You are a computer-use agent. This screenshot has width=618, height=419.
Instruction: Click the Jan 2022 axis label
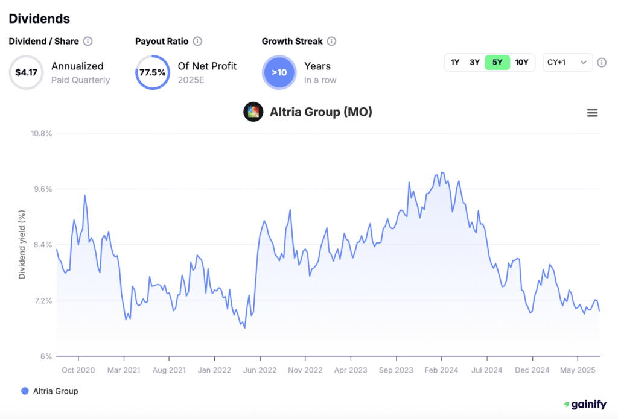(x=214, y=370)
